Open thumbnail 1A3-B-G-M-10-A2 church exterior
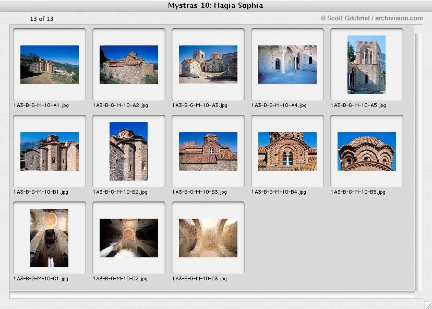 point(129,65)
